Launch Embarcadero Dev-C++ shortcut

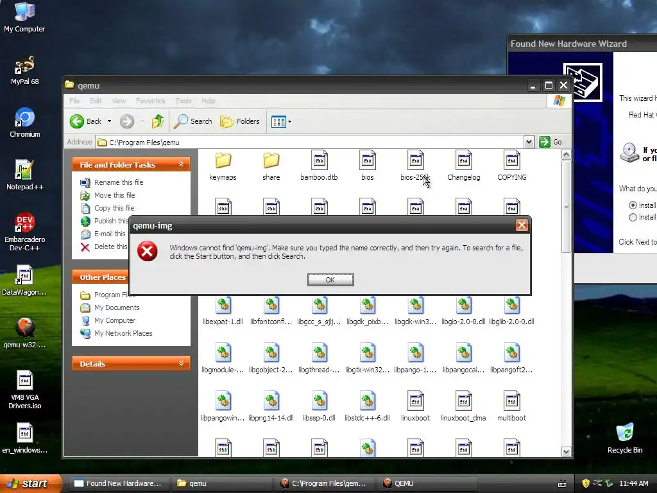pyautogui.click(x=25, y=232)
